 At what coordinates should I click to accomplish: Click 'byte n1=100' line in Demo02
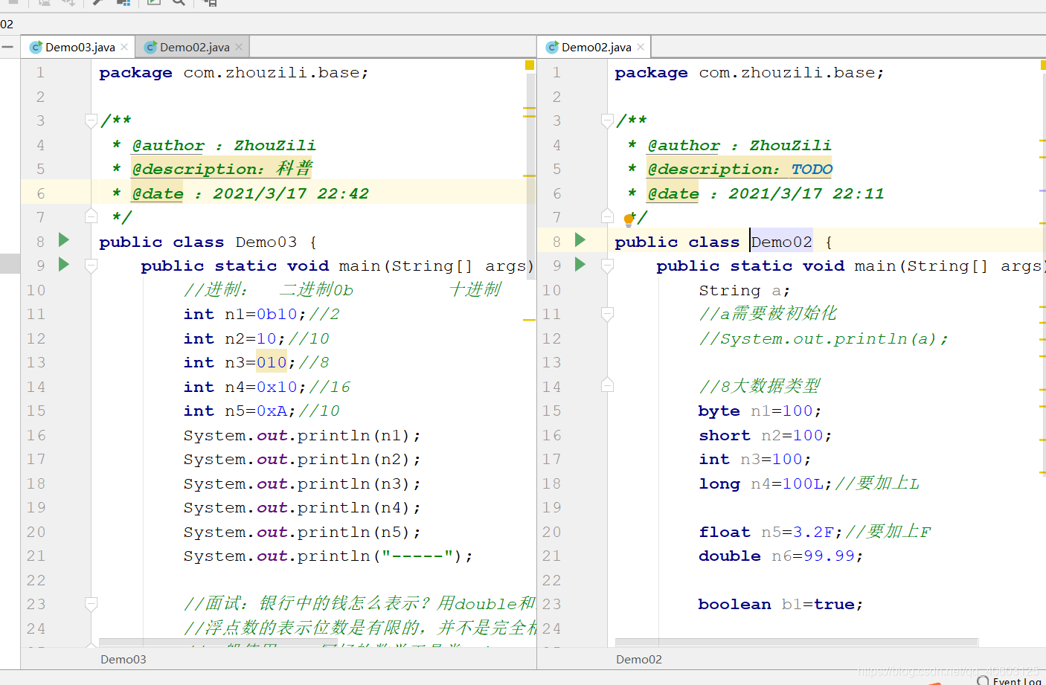pyautogui.click(x=760, y=411)
